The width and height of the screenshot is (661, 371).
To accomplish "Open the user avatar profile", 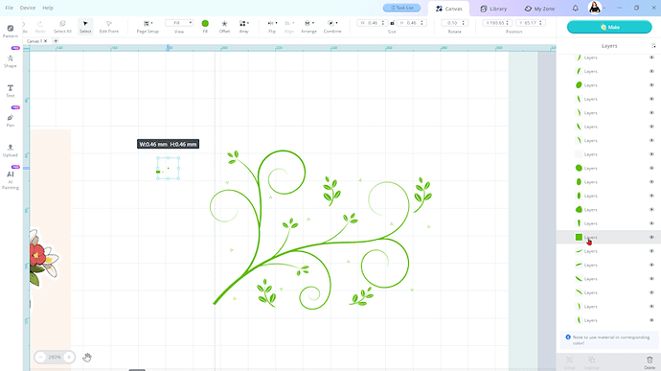I will coord(594,8).
